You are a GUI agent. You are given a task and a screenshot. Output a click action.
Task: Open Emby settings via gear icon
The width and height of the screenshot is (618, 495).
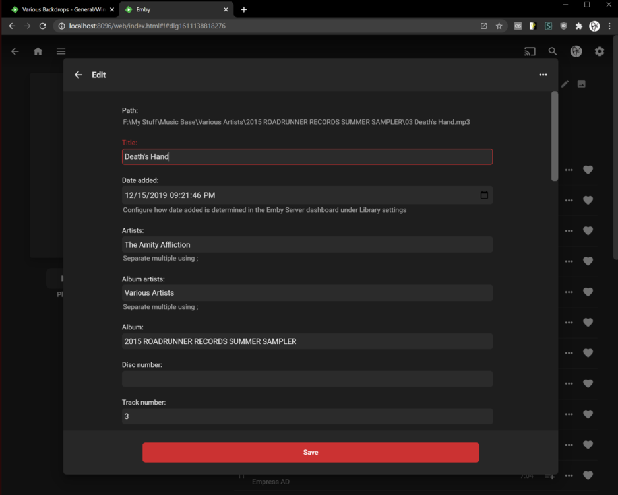[599, 51]
